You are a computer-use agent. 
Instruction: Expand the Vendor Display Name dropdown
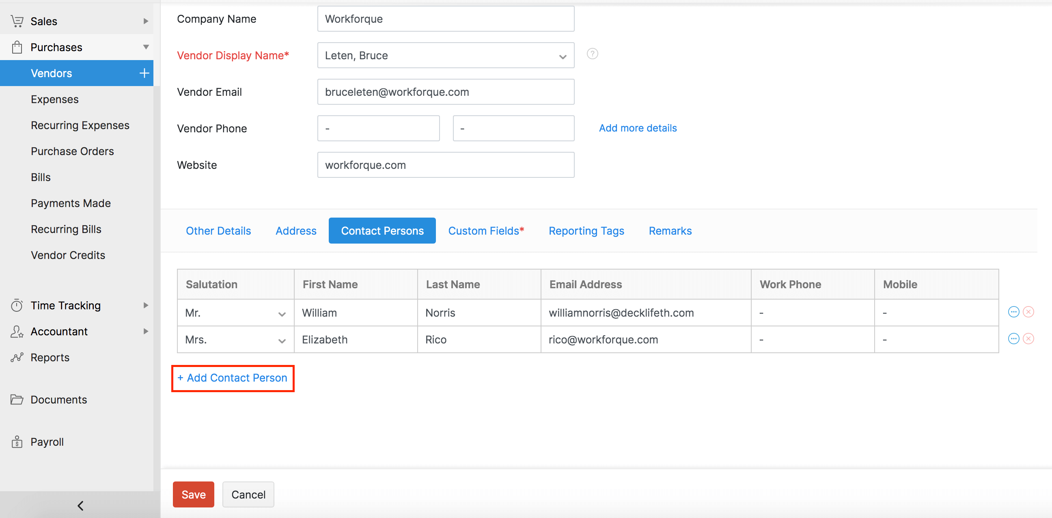[x=563, y=56]
